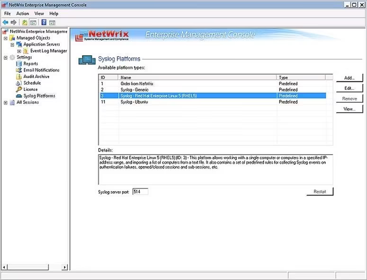Click the tree pane horizontal scrollbar thumb
This screenshot has width=367, height=280.
click(28, 267)
